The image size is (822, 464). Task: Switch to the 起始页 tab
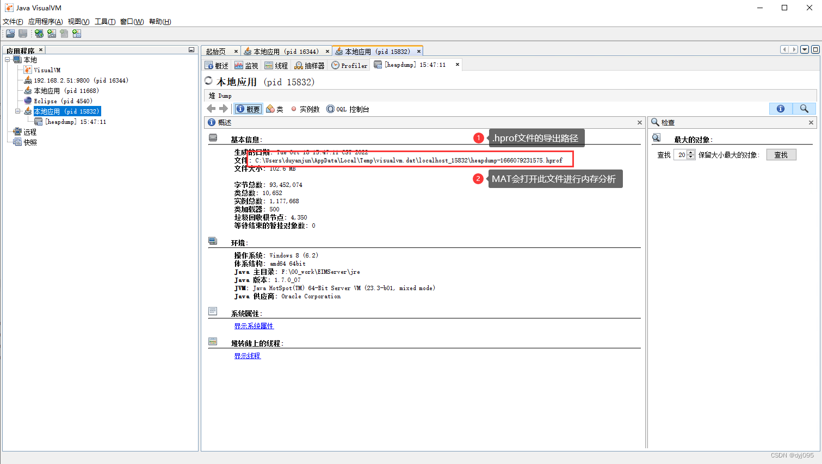(x=216, y=52)
